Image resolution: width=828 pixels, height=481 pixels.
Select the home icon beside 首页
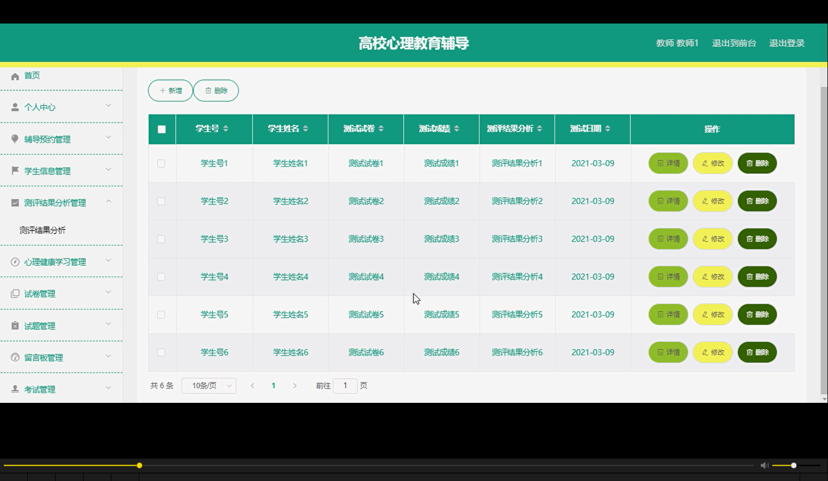15,76
